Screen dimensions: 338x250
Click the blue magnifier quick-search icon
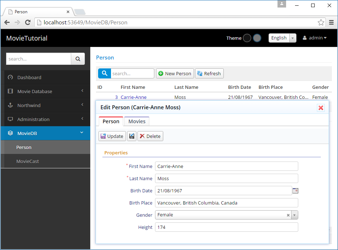coord(105,73)
